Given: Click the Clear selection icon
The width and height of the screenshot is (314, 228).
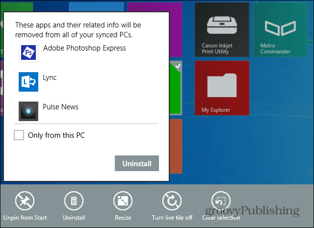Looking at the screenshot, I should click(221, 201).
